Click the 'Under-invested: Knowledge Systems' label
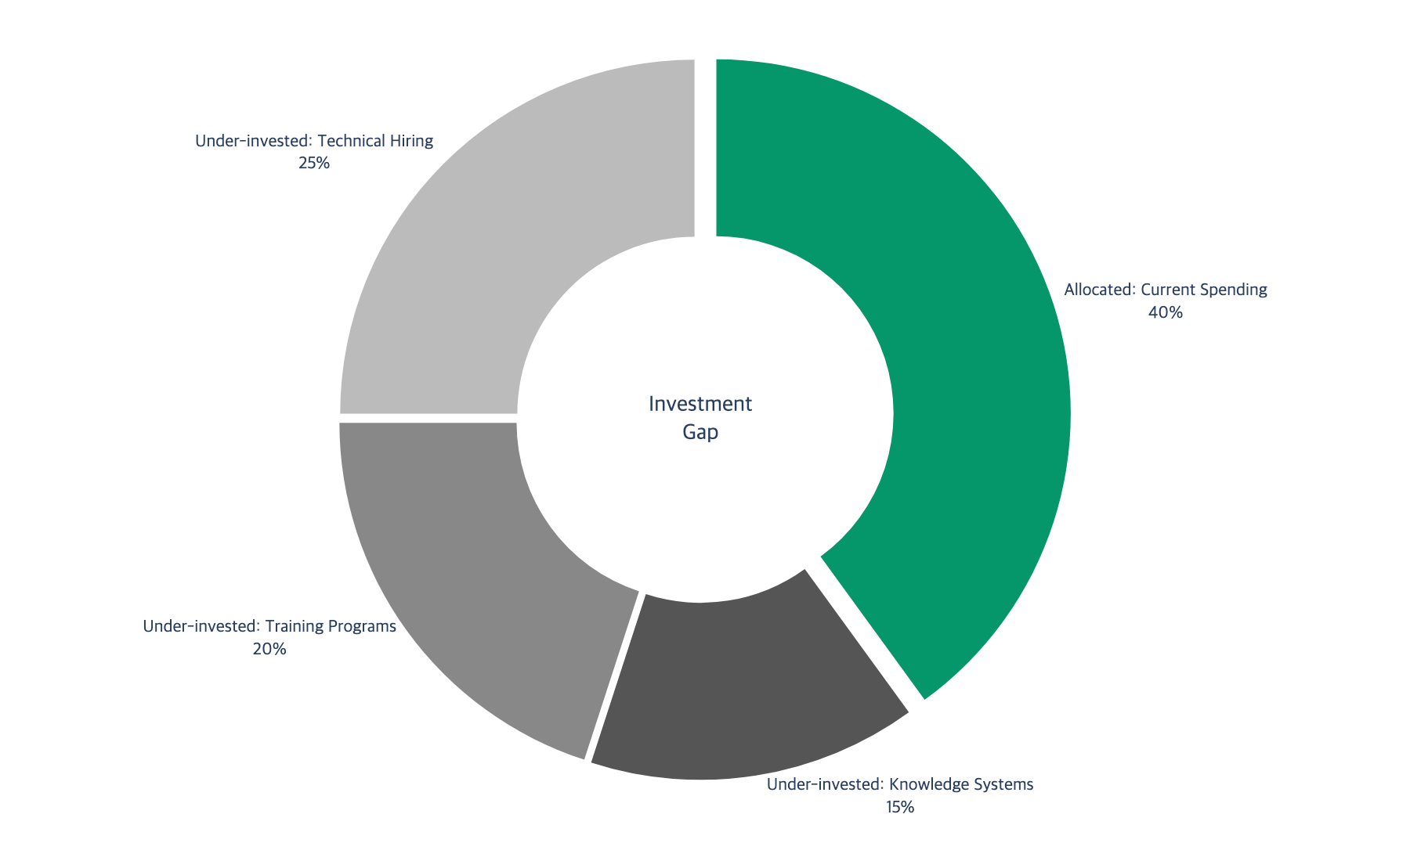This screenshot has width=1410, height=861. [900, 784]
